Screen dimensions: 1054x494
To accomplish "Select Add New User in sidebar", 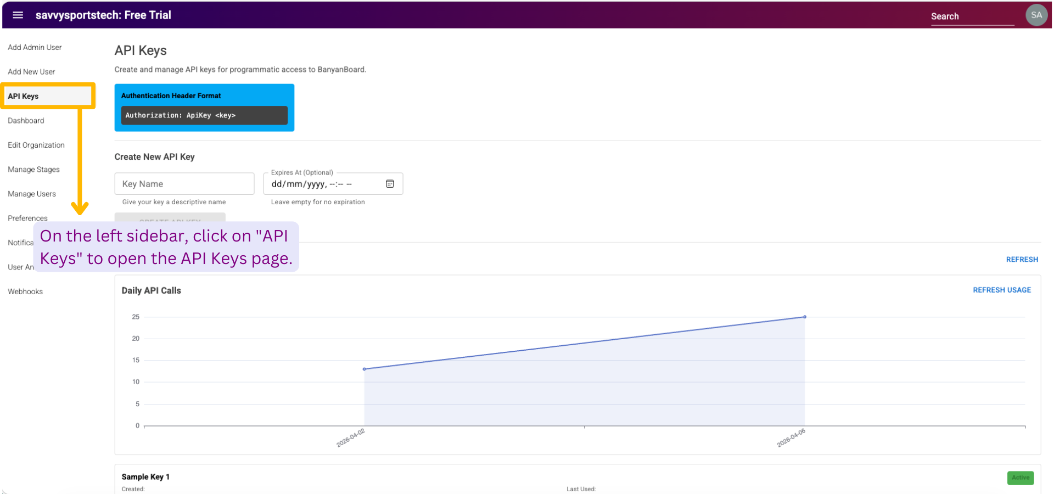I will pos(31,72).
